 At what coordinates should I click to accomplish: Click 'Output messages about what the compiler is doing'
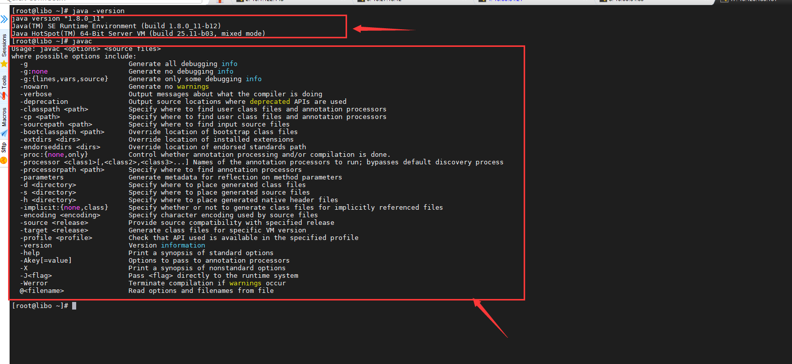click(x=225, y=94)
